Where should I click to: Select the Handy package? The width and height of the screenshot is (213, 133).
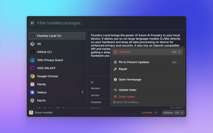click(57, 84)
